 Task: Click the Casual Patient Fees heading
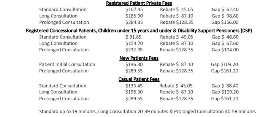[x=139, y=79]
